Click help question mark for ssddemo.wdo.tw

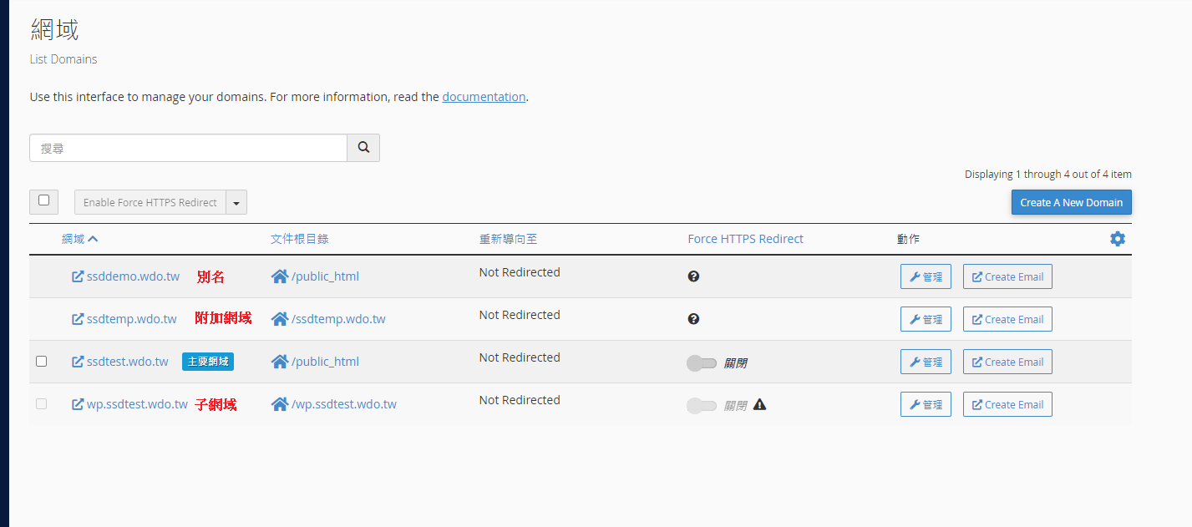[693, 276]
